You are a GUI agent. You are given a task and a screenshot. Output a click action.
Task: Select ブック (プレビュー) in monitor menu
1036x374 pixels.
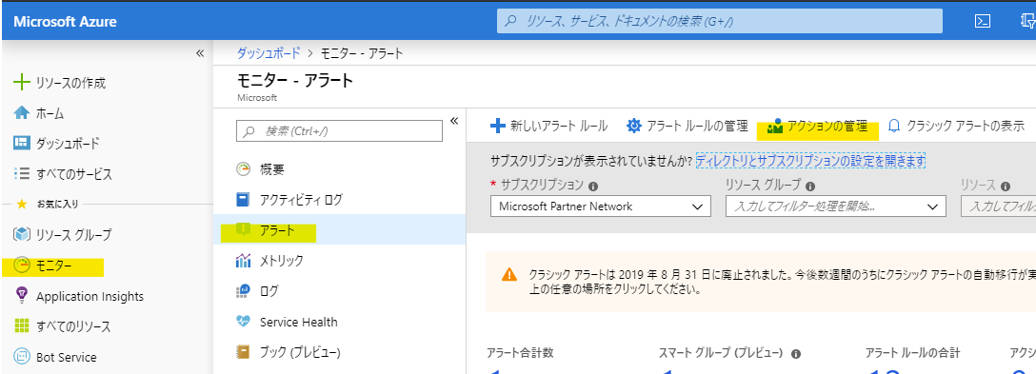point(300,353)
